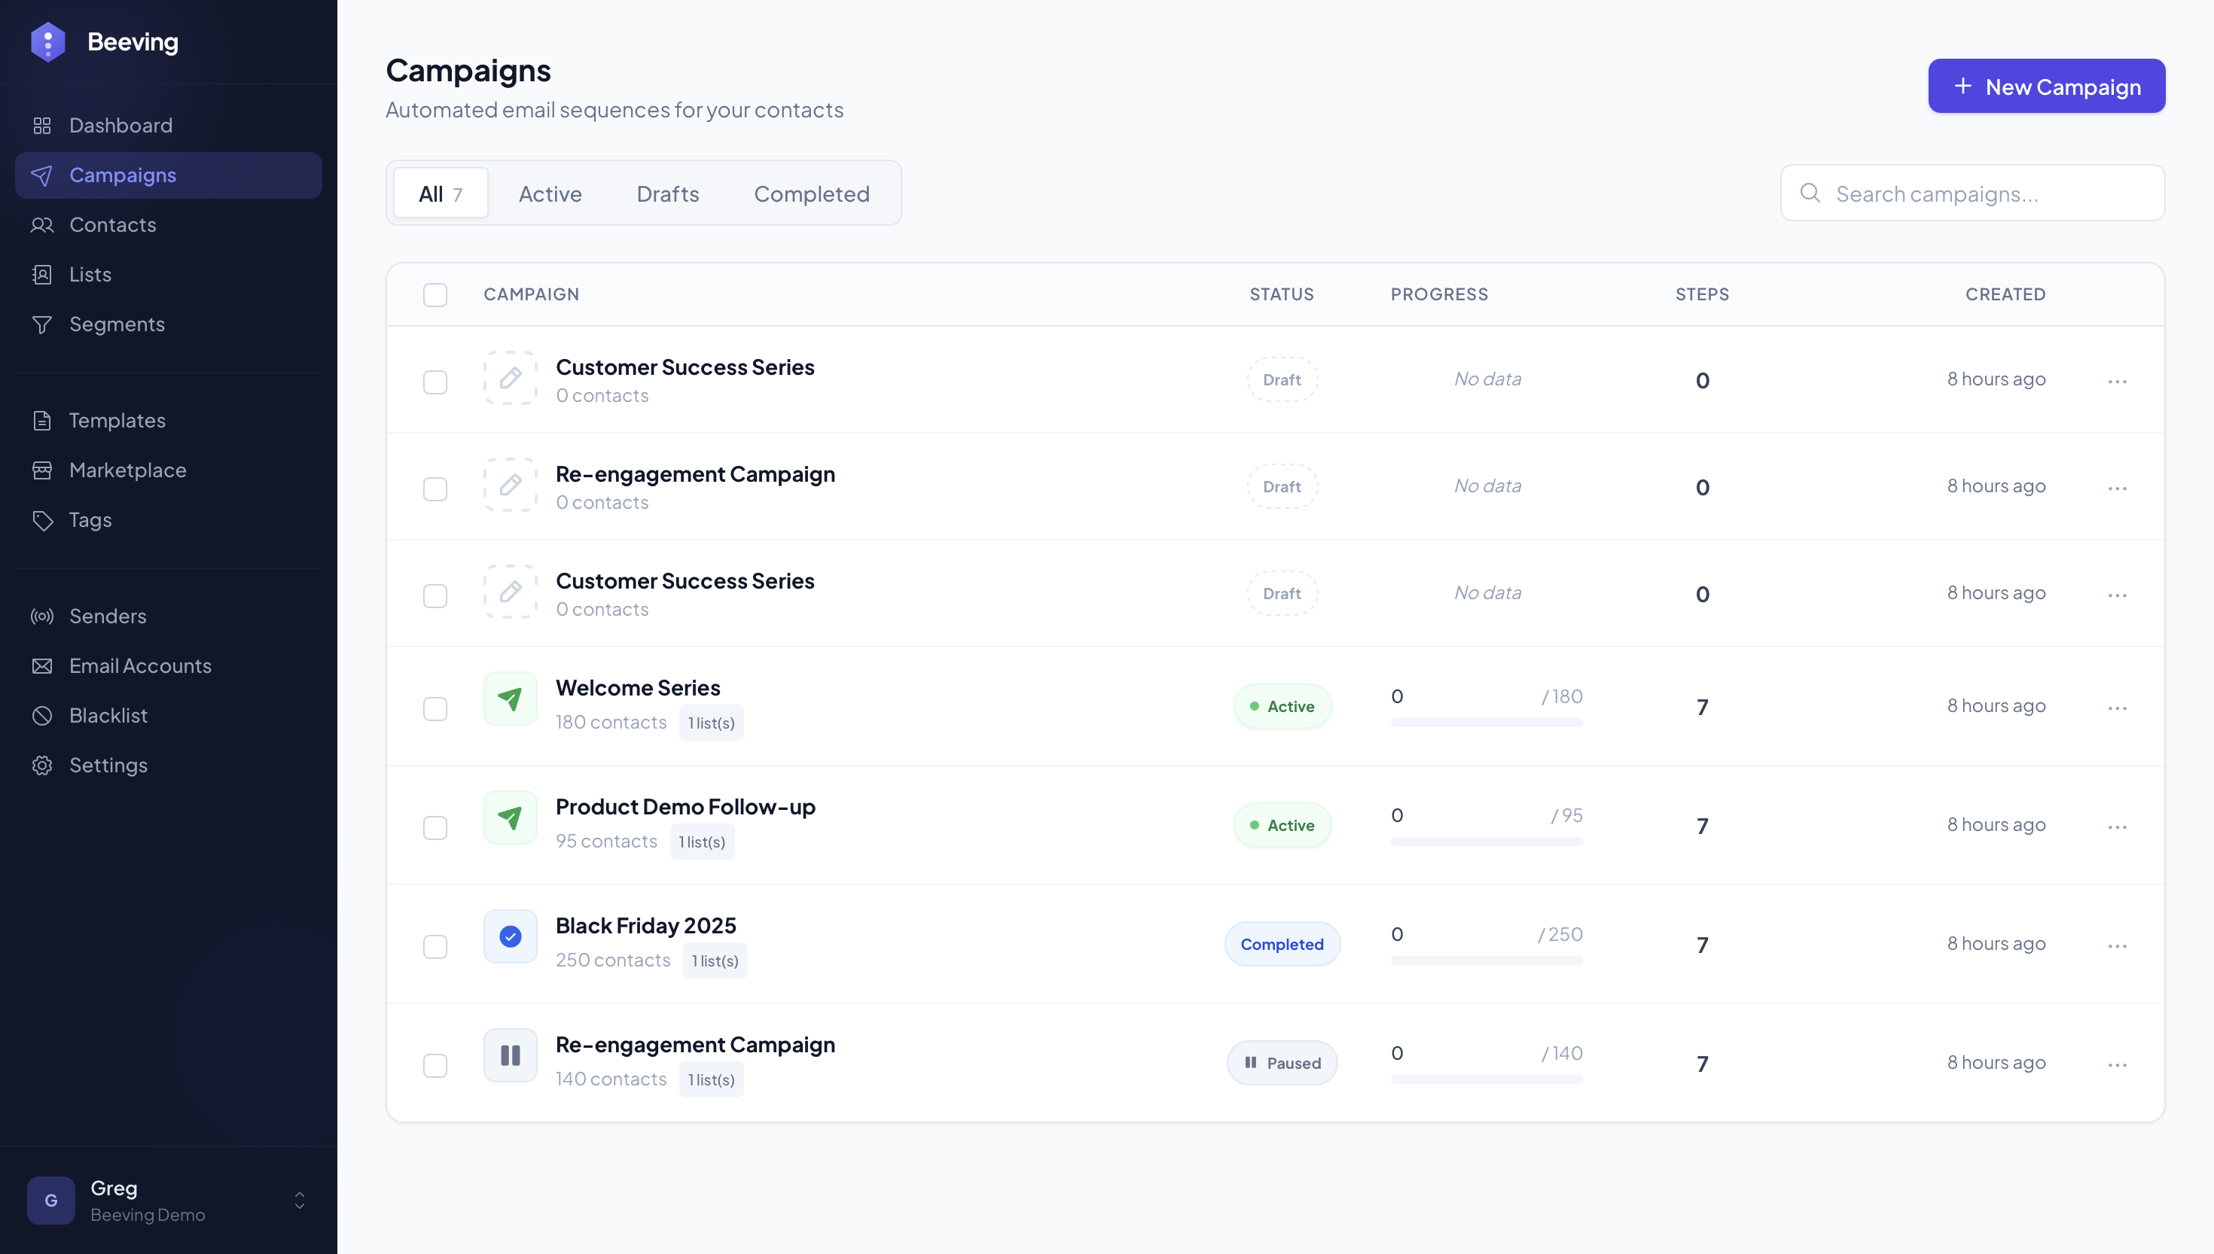Image resolution: width=2214 pixels, height=1254 pixels.
Task: Click the Templates document icon
Action: pos(43,420)
